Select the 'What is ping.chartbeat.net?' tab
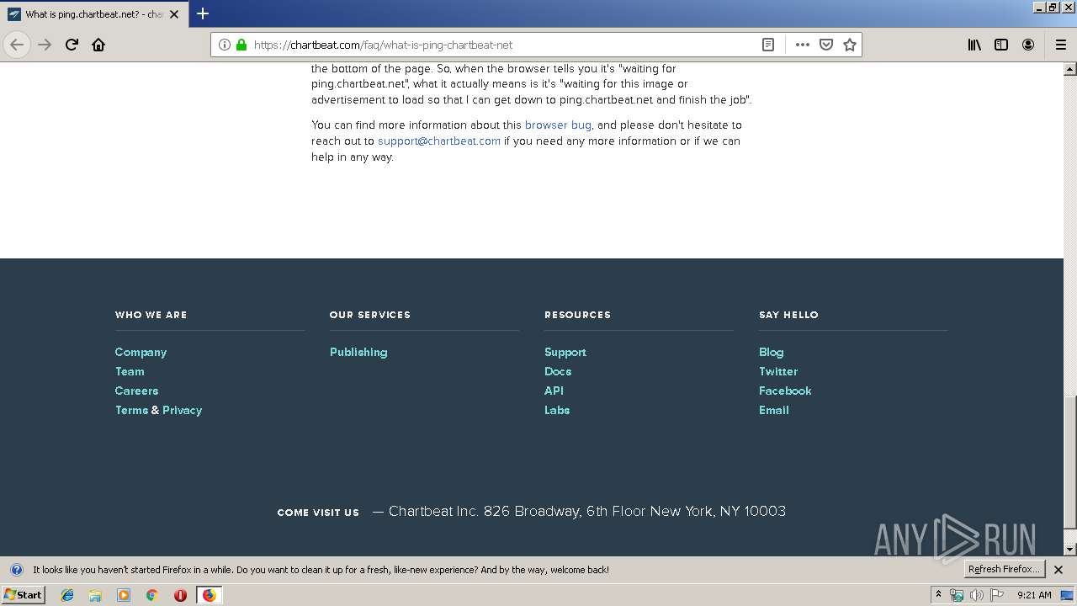The height and width of the screenshot is (606, 1077). pyautogui.click(x=93, y=14)
